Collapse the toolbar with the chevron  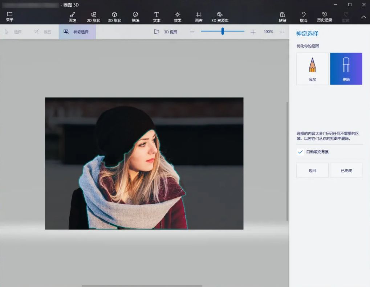coord(363,17)
